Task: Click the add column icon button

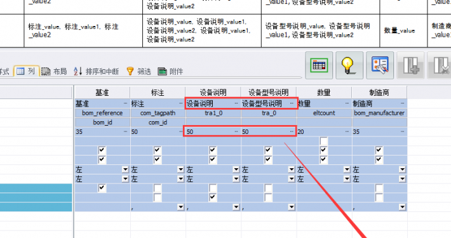Action: pos(410,65)
